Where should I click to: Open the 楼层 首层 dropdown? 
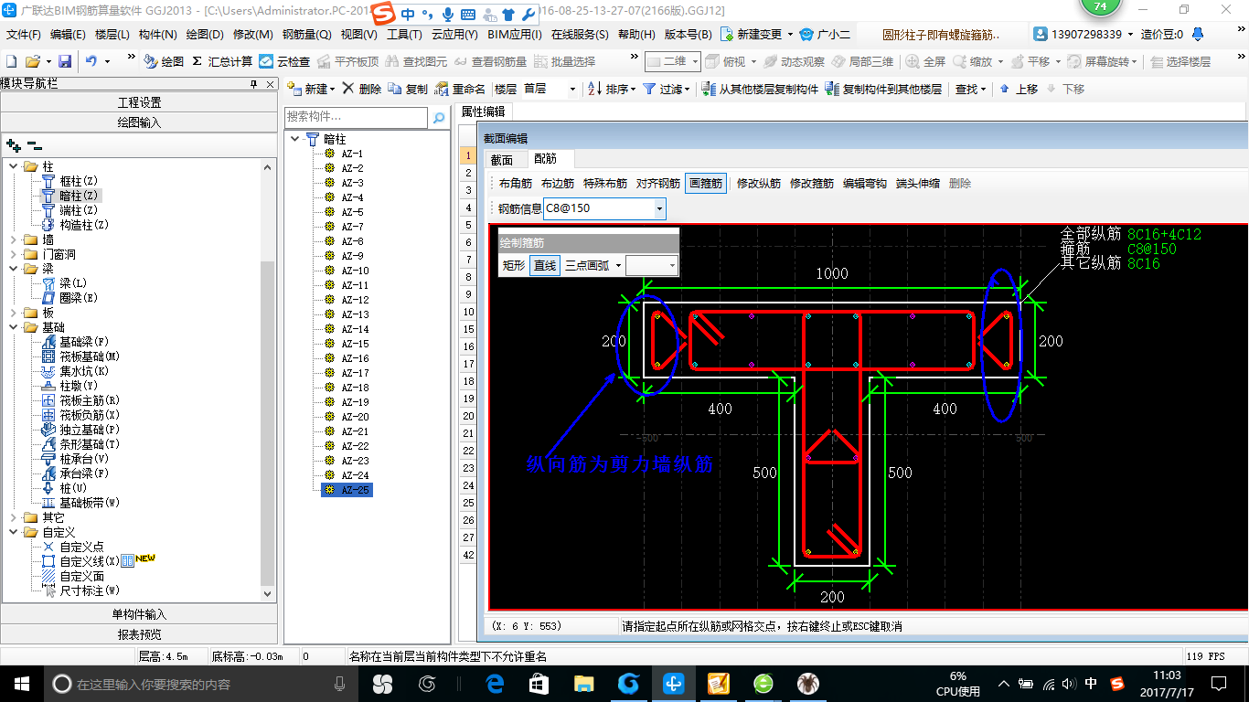coord(572,89)
